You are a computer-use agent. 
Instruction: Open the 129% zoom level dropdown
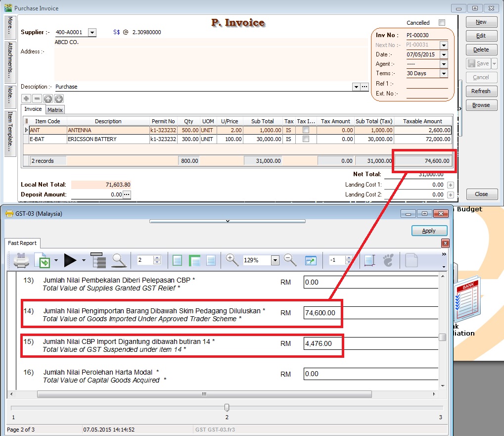(275, 260)
